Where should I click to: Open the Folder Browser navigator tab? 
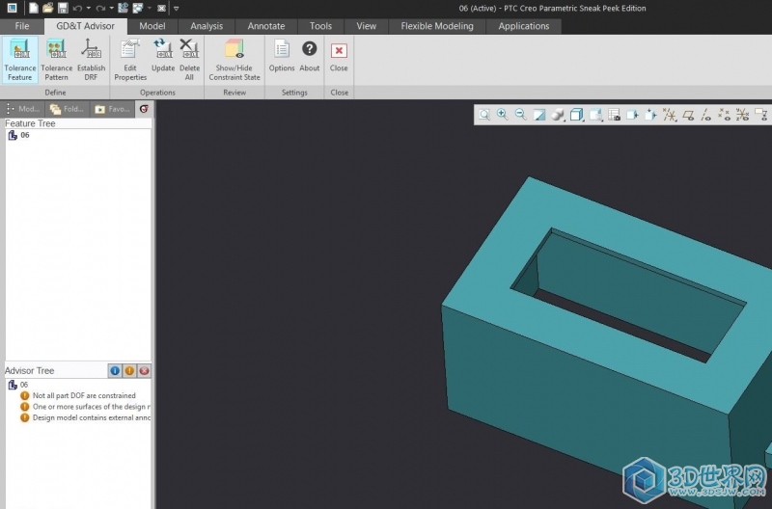(68, 109)
